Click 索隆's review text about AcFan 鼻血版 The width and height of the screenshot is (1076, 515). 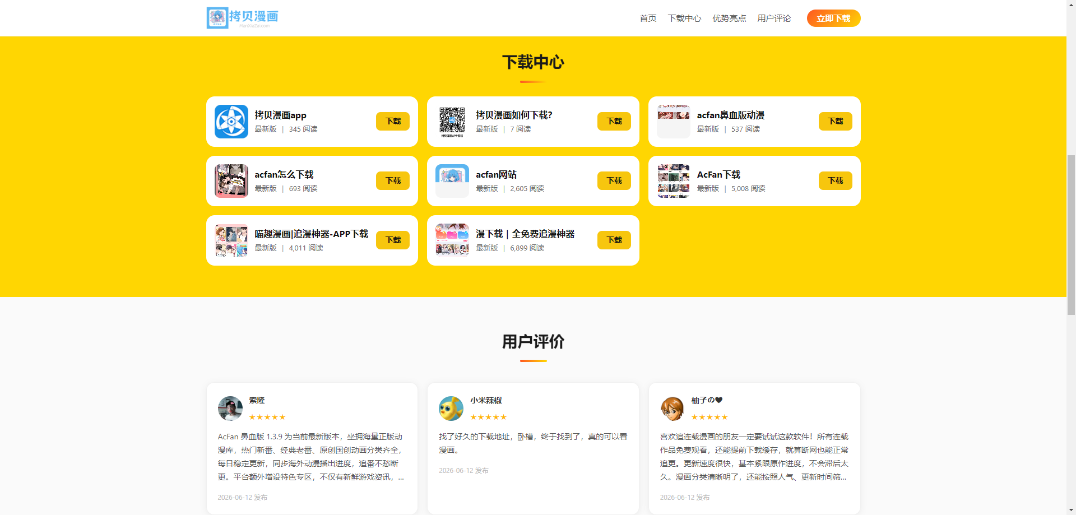pyautogui.click(x=311, y=457)
